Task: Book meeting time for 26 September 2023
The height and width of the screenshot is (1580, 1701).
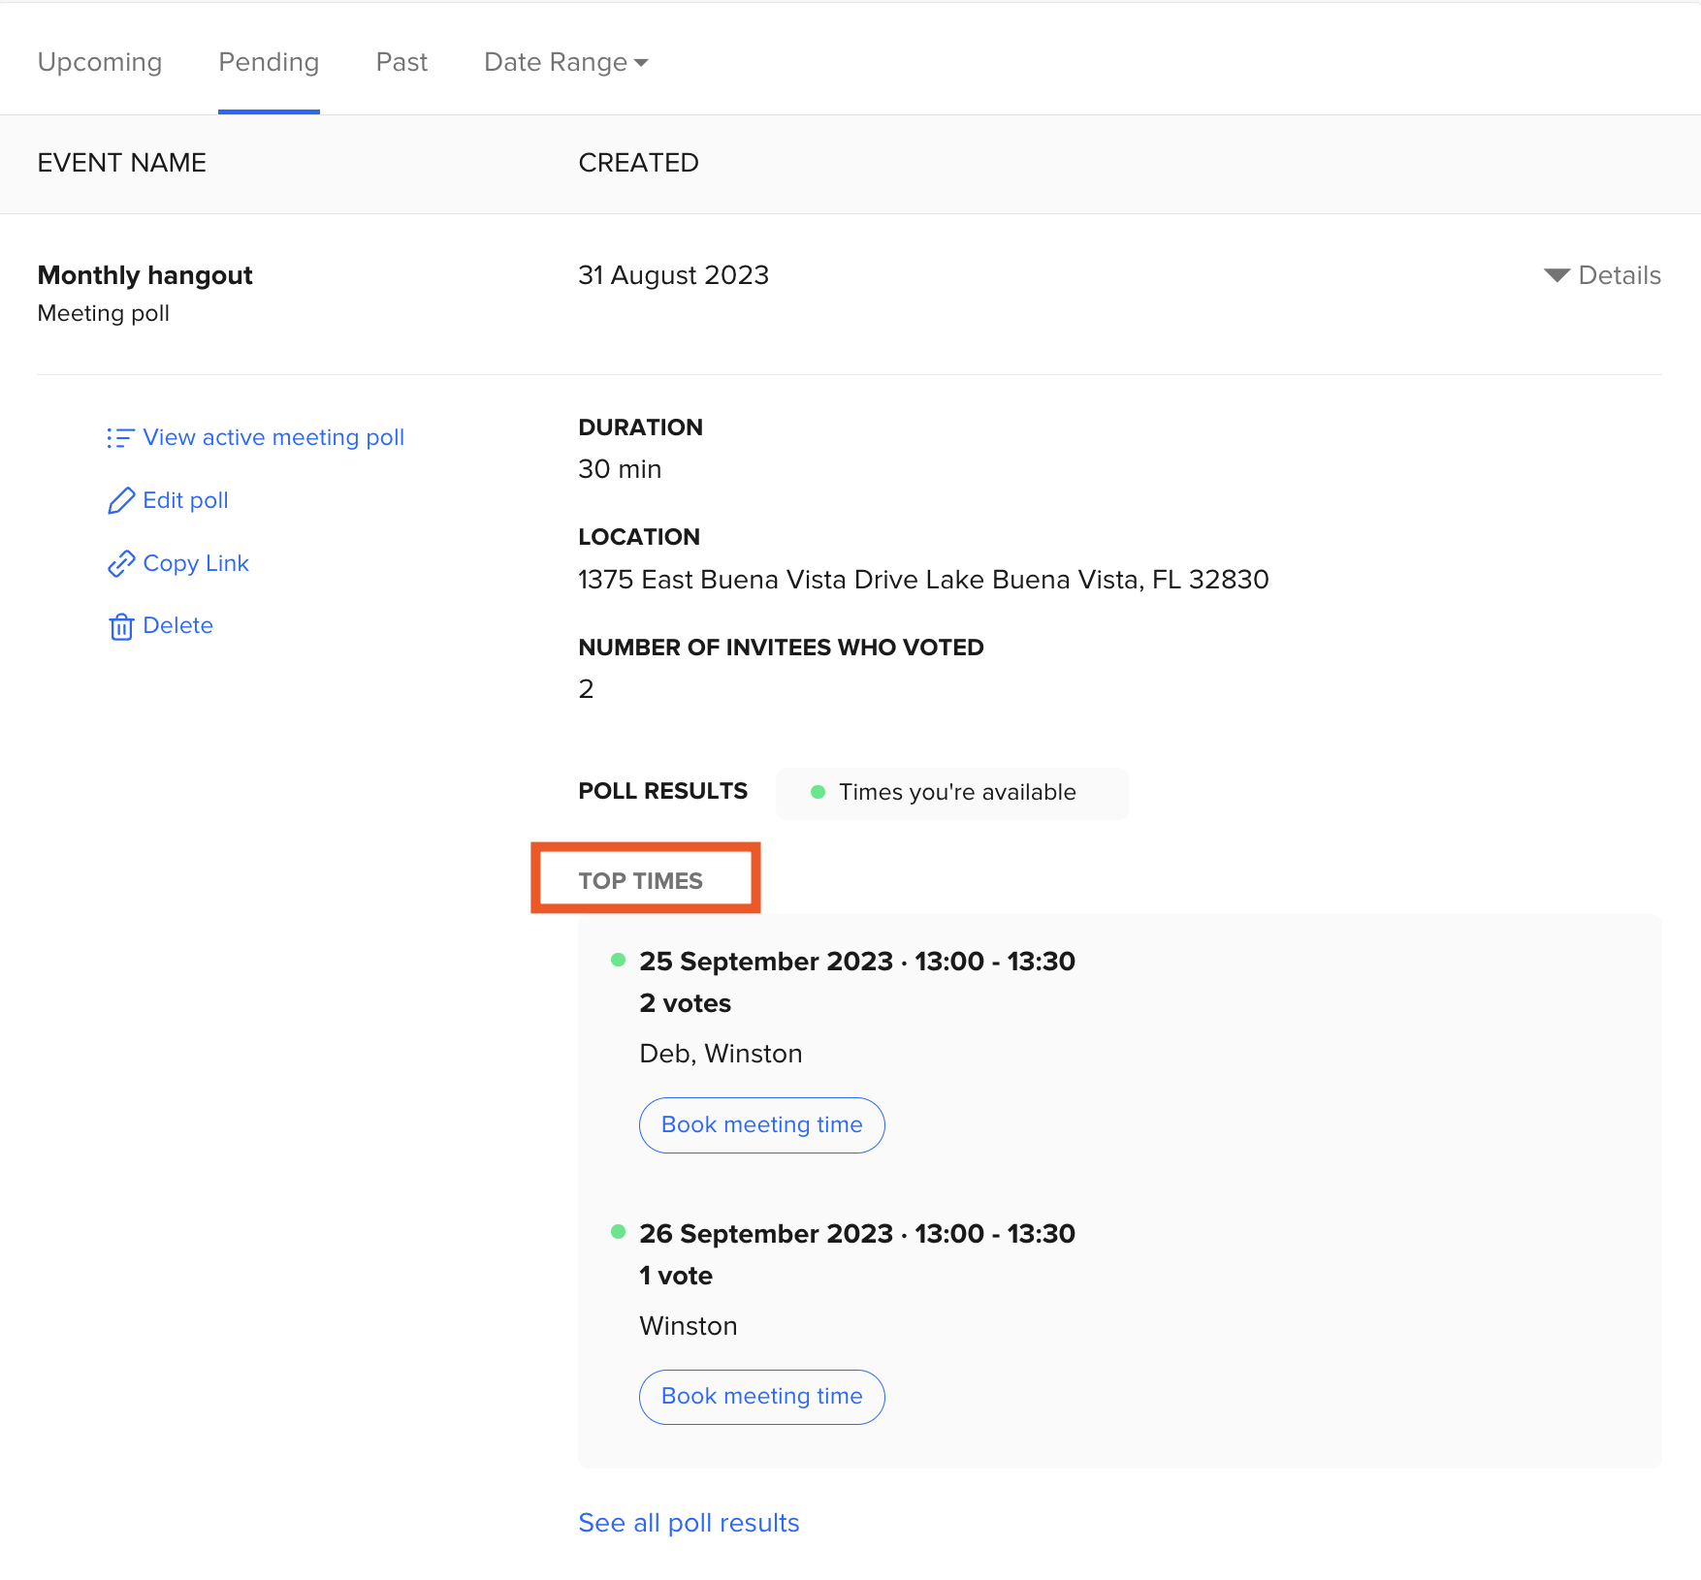Action: tap(761, 1396)
